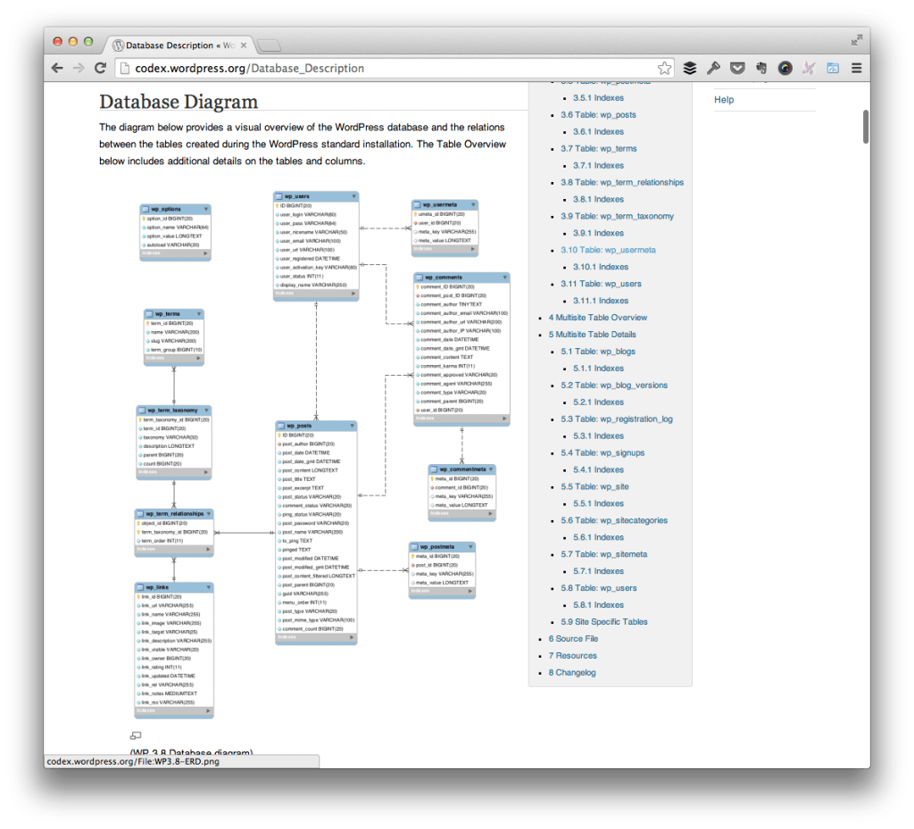
Task: Click the purple scissors extension icon
Action: pyautogui.click(x=809, y=67)
